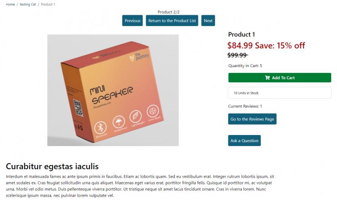Image resolution: width=337 pixels, height=200 pixels.
Task: Click the Mini Speaker product image
Action: coord(113,90)
